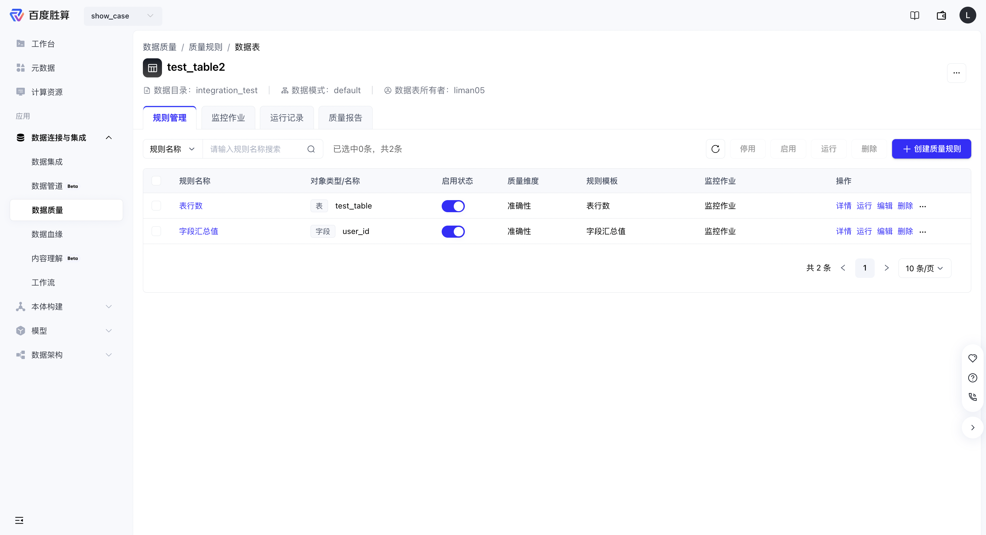Click the phone contact floating icon
The height and width of the screenshot is (535, 986).
[972, 397]
